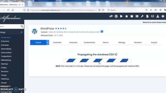Image resolution: width=166 pixels, height=93 pixels.
Task: Switch to Overview tab
Action: coord(57,42)
